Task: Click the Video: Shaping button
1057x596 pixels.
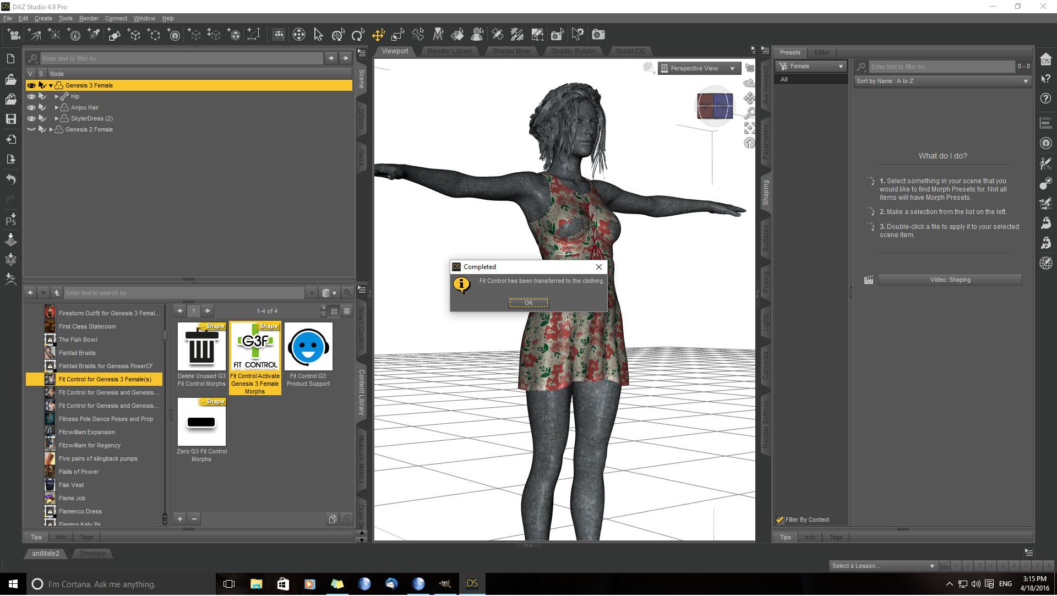Action: click(950, 280)
